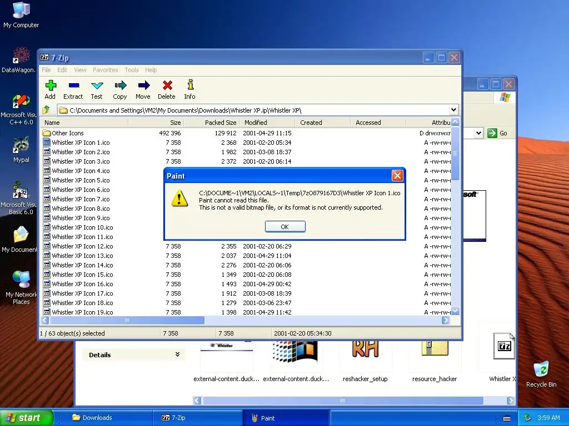
Task: Click the Downloads window horizontal scrollbar thumb
Action: coord(343,400)
